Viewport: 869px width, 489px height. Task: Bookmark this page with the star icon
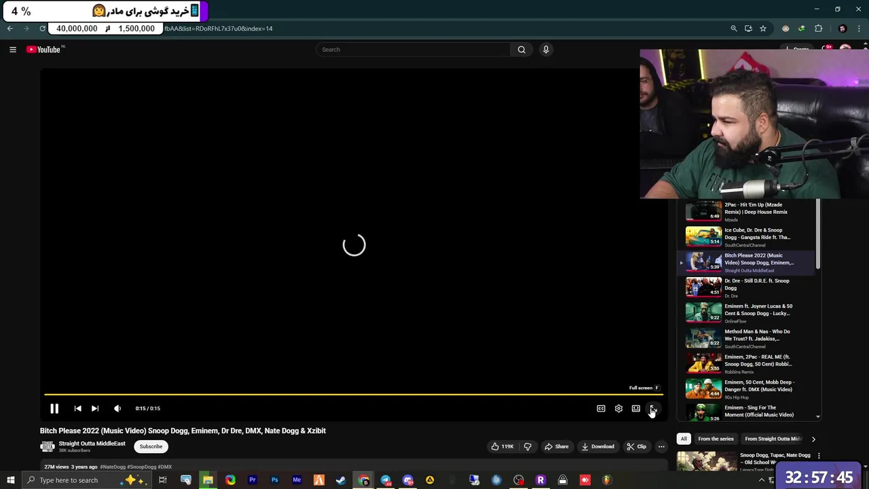(763, 29)
